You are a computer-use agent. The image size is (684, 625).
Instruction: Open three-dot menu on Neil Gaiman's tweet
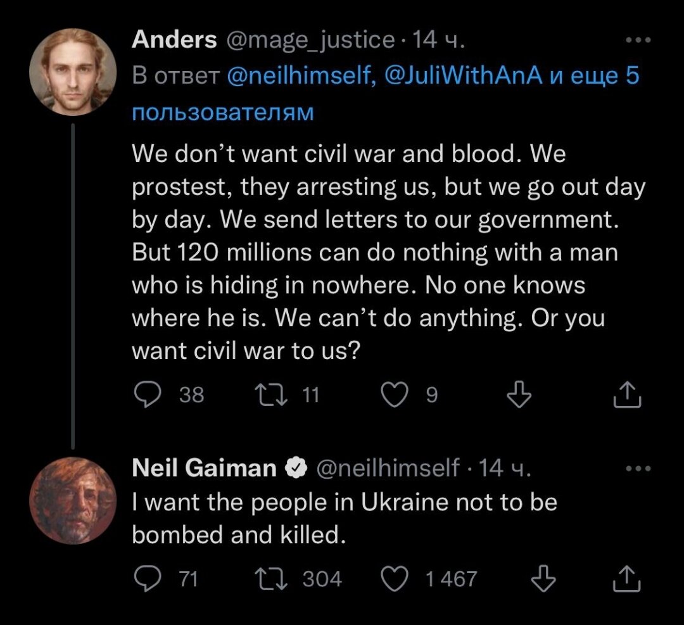pyautogui.click(x=638, y=469)
